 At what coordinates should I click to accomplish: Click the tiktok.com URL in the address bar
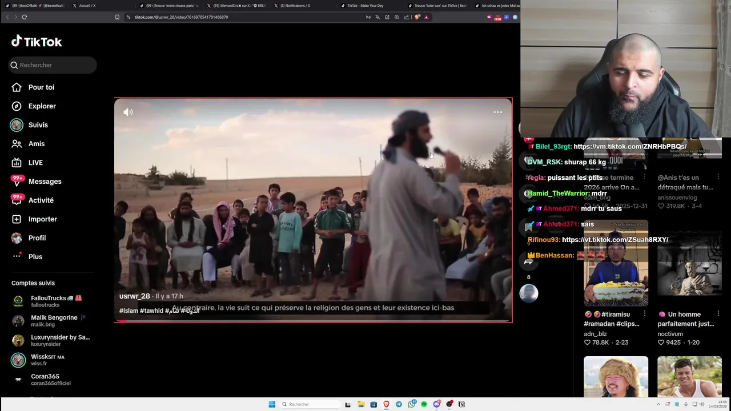(x=181, y=17)
